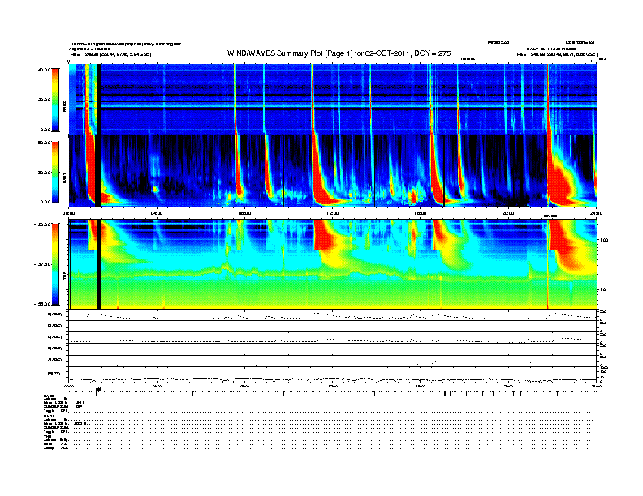Click the 20.00 label on RAD2 scale
643x496 pixels.
coord(45,100)
